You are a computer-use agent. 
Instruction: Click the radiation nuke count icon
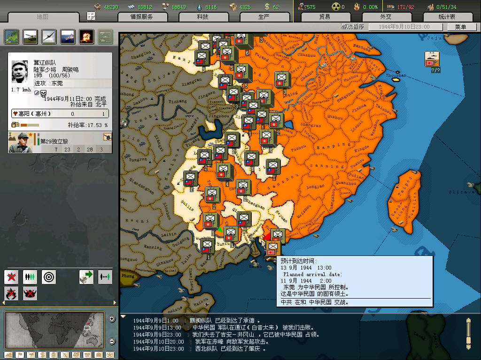click(335, 7)
